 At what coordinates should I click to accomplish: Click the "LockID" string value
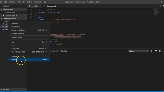(x=58, y=44)
